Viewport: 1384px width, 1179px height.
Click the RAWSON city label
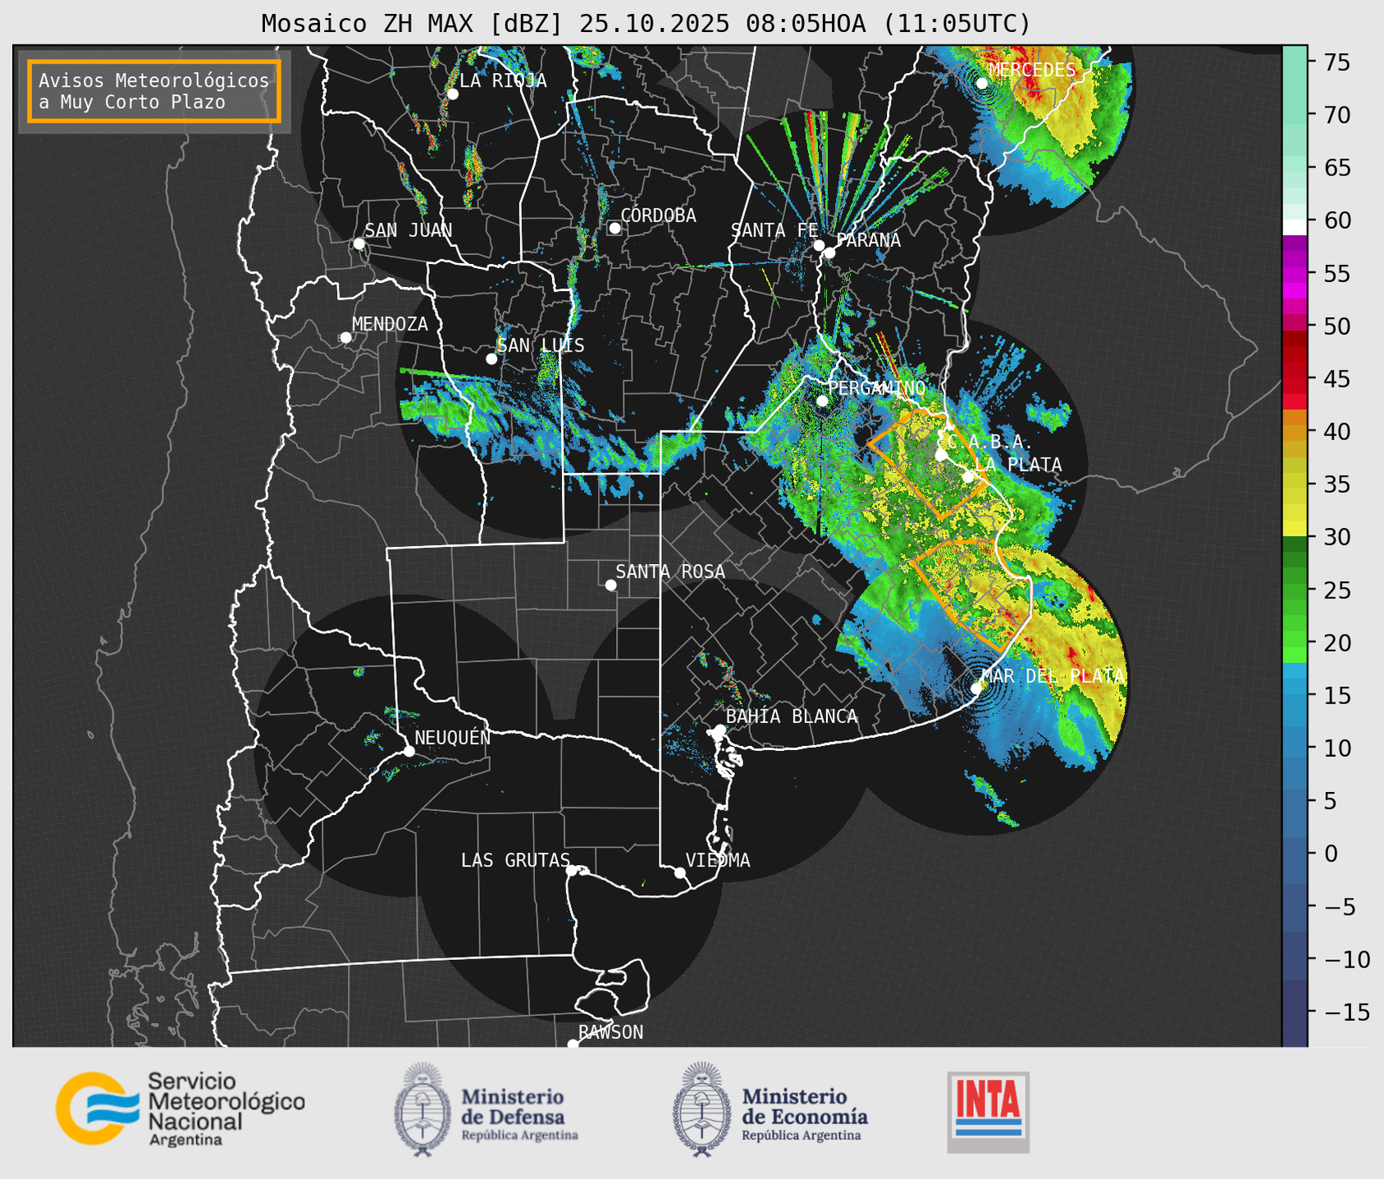click(611, 1032)
